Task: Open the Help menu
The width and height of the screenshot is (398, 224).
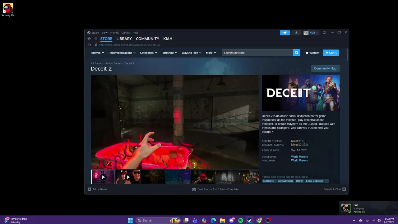Action: point(135,33)
